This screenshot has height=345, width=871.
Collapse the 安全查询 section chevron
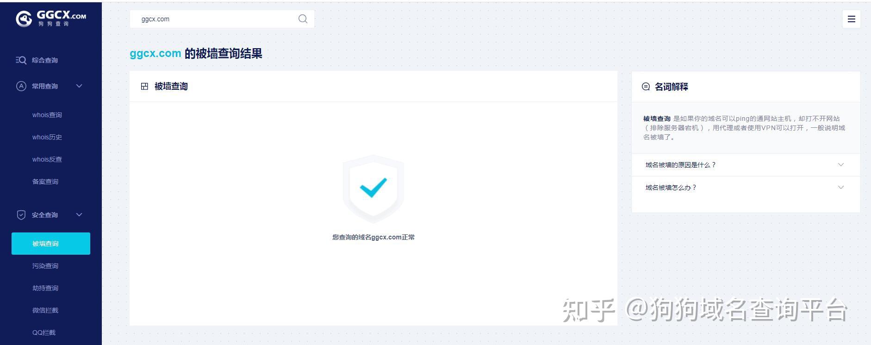79,215
